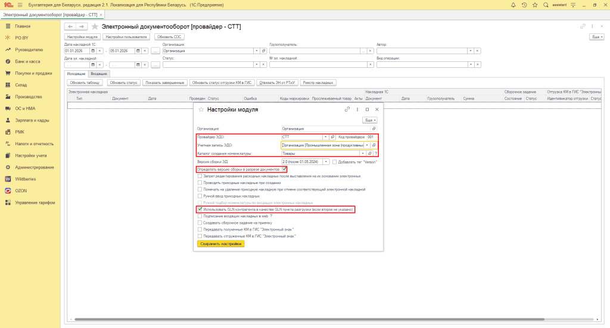Click the Обновить статус button
This screenshot has width=610, height=328.
124,82
